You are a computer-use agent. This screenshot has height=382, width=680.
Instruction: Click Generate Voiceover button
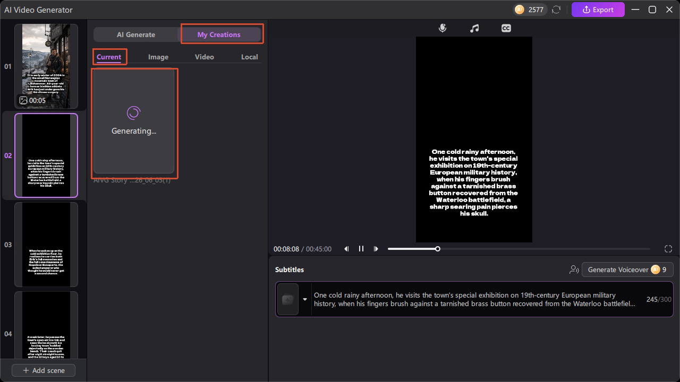point(627,270)
